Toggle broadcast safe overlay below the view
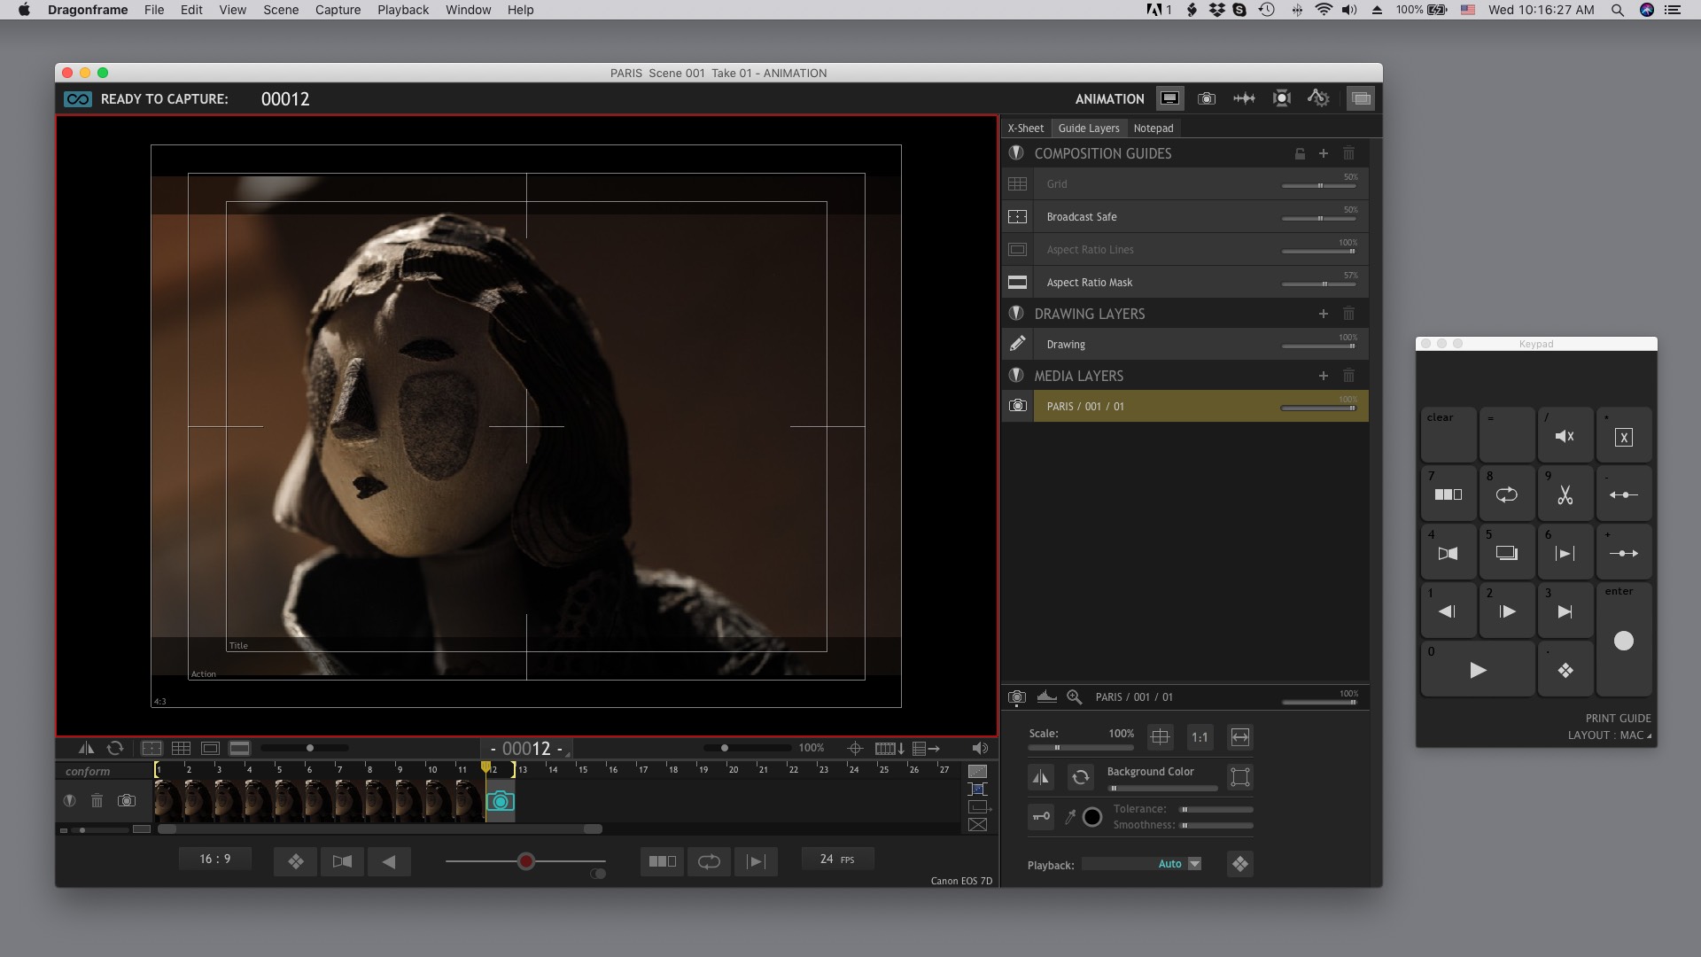The width and height of the screenshot is (1701, 957). (151, 748)
